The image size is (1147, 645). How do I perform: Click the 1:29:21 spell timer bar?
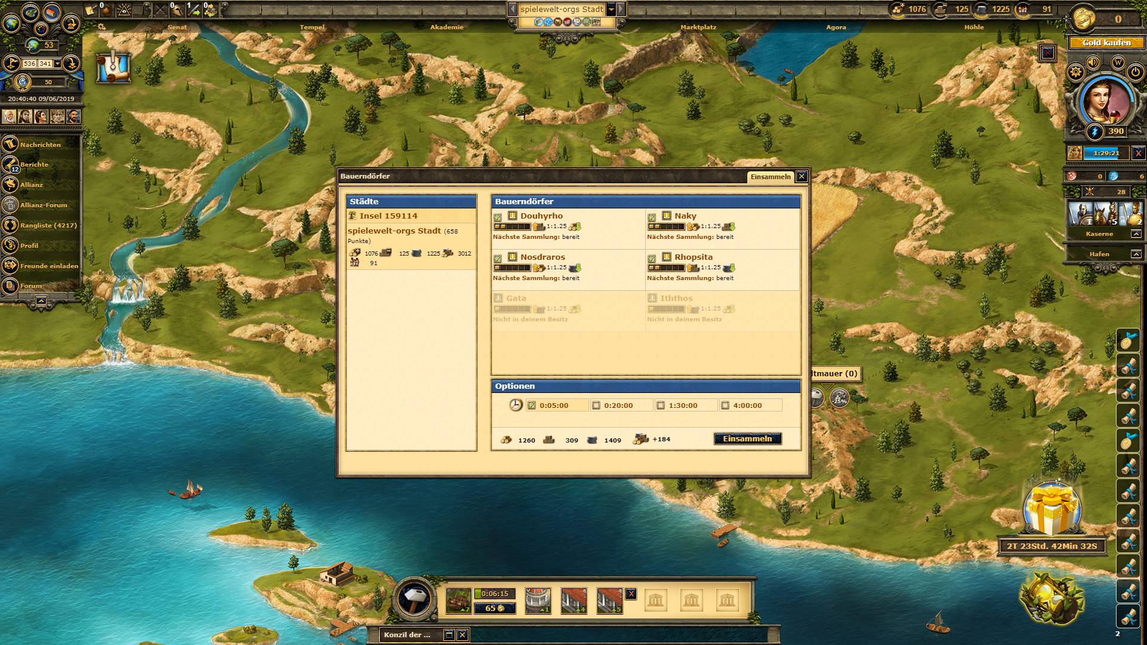pos(1106,153)
